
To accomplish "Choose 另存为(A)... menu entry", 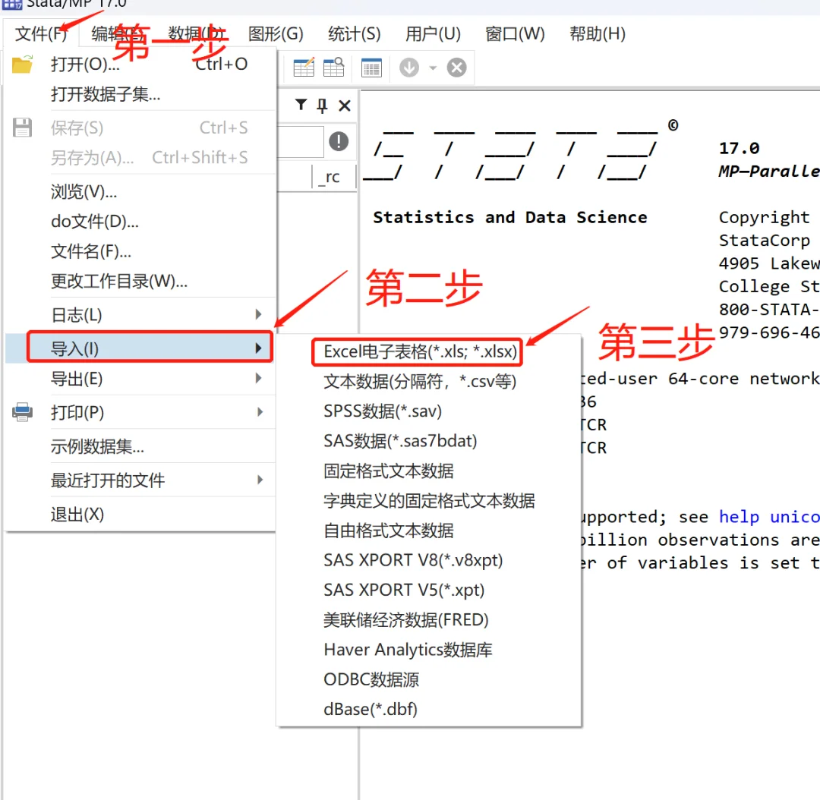I will (140, 157).
